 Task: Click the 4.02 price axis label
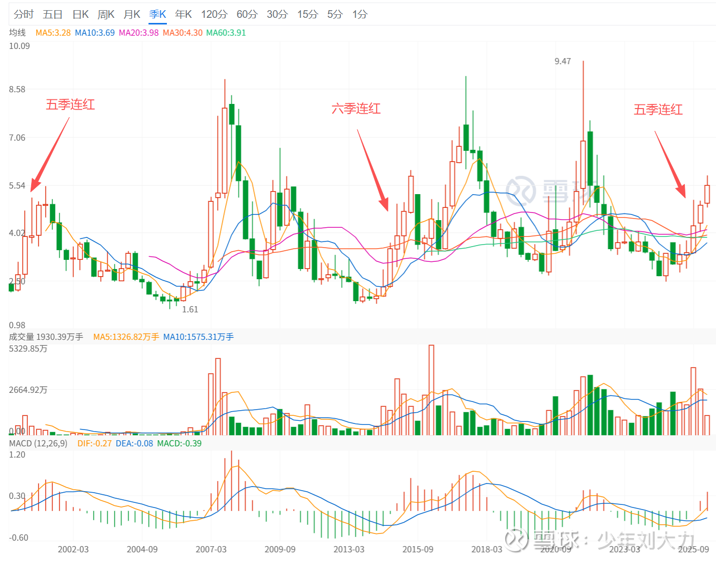pyautogui.click(x=17, y=233)
